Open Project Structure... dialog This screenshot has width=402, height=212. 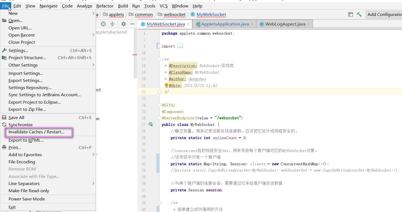coord(48,57)
